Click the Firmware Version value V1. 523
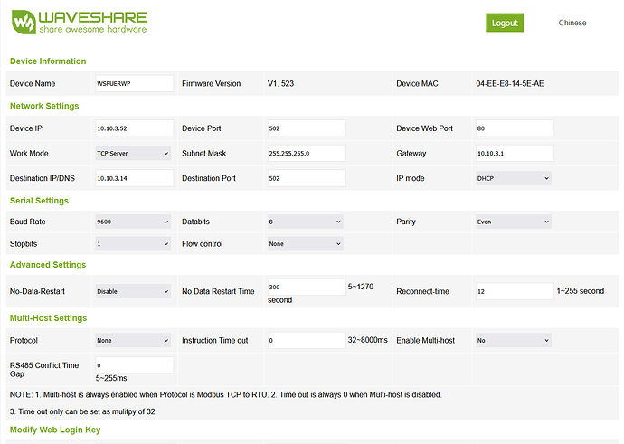Screen dimensions: 624x444 tap(280, 83)
